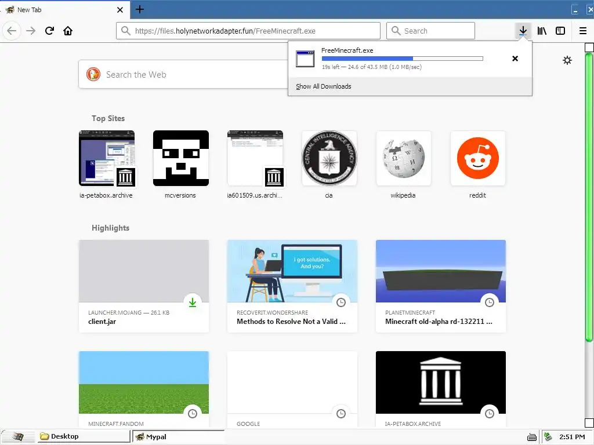Screen dimensions: 594x445
Task: Click the 2:51 PM clock
Action: coord(572,437)
